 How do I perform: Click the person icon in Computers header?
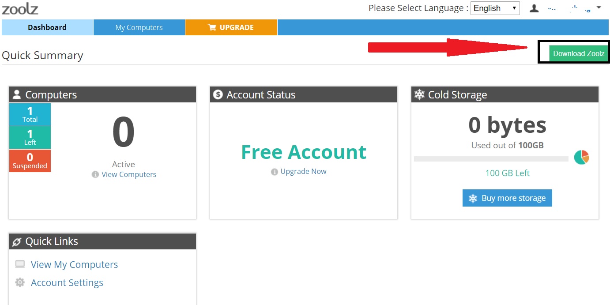17,94
